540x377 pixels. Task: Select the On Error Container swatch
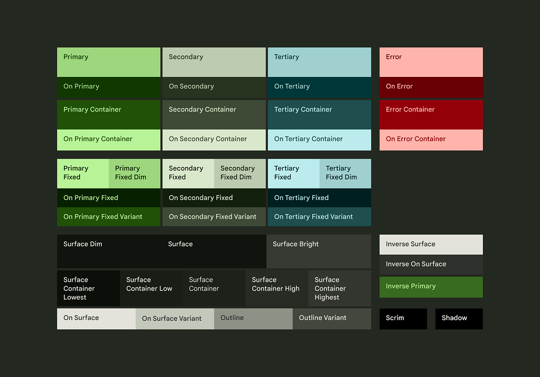coord(431,140)
